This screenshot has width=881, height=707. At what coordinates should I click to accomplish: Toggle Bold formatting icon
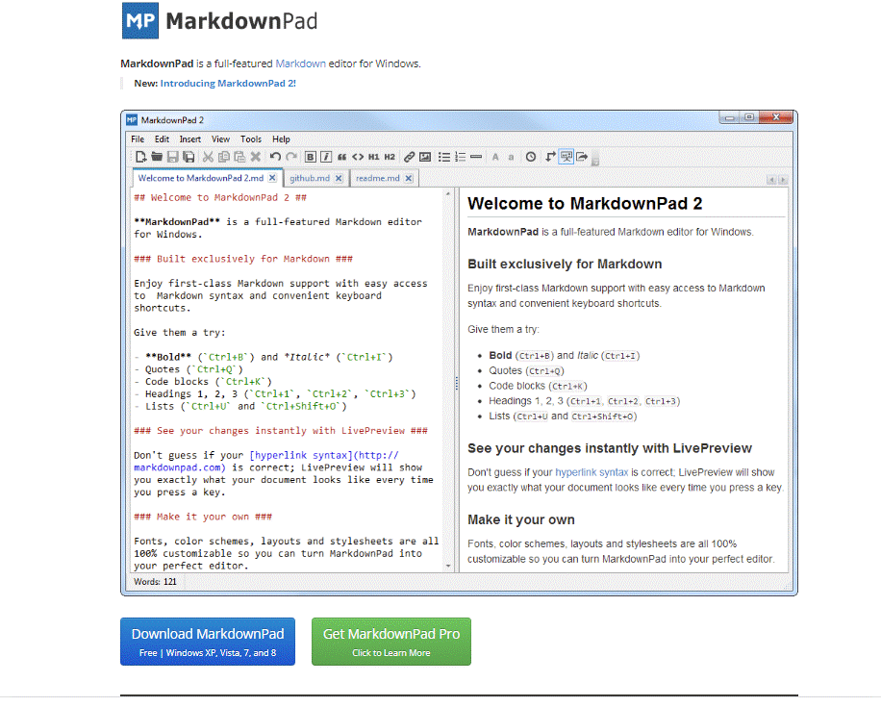(310, 157)
